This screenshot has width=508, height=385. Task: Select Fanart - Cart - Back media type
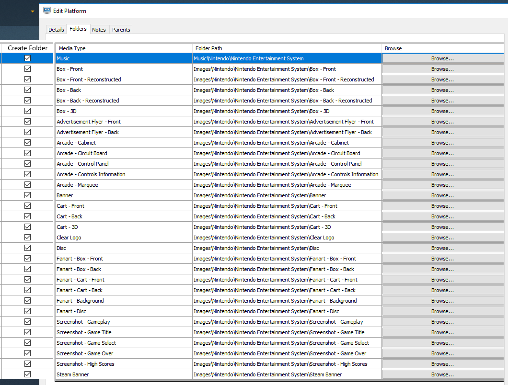click(x=124, y=290)
